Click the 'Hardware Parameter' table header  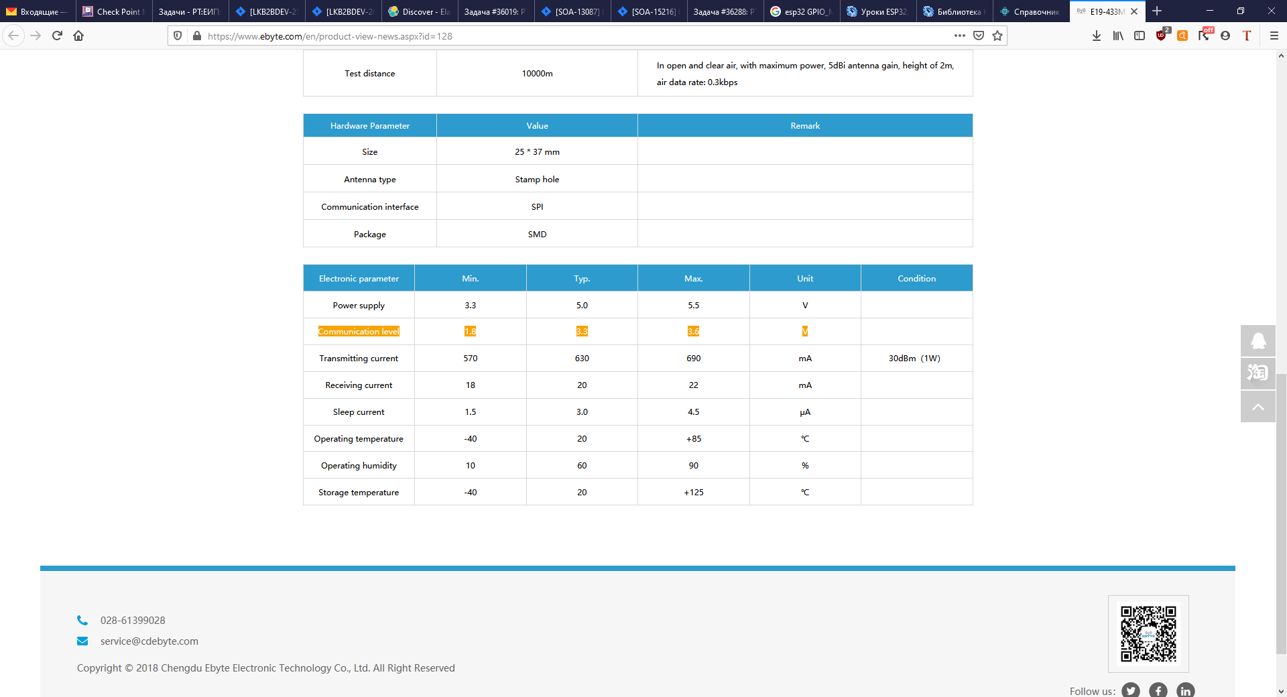370,126
